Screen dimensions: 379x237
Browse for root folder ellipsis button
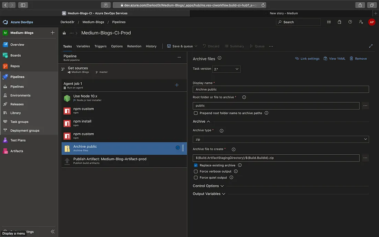(x=365, y=105)
